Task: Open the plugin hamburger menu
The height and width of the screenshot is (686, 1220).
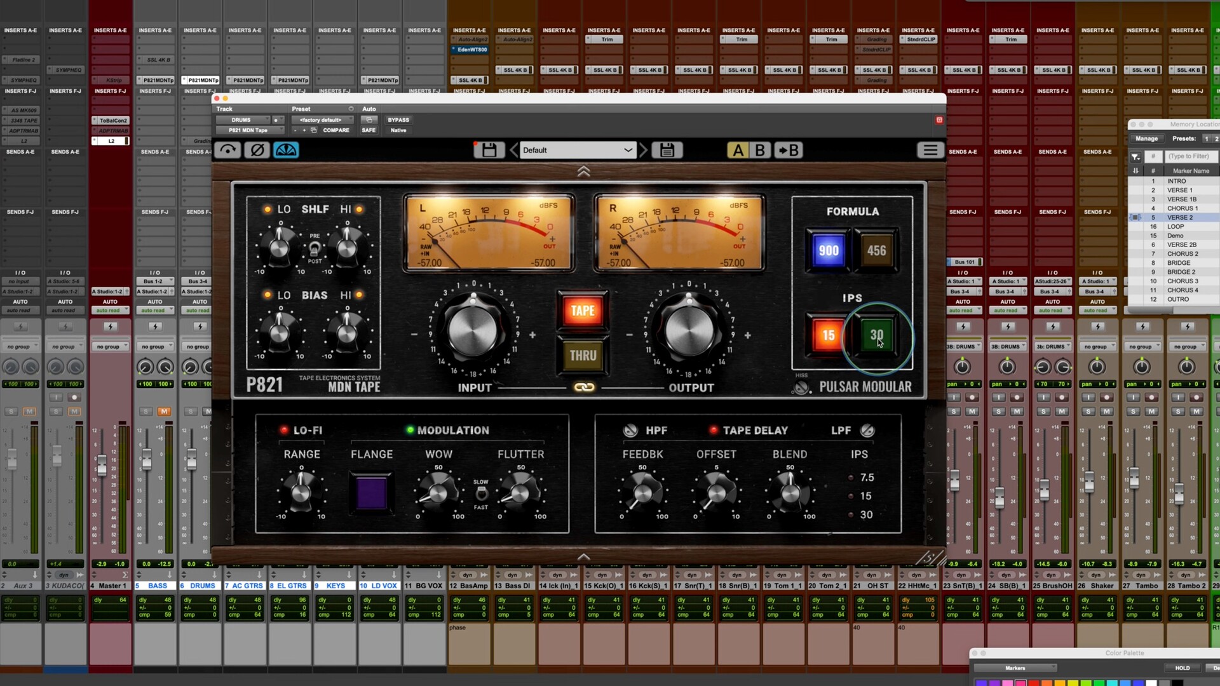Action: click(930, 150)
